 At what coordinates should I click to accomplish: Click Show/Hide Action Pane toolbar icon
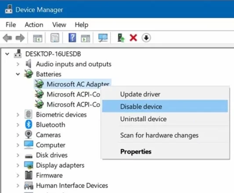pos(86,38)
